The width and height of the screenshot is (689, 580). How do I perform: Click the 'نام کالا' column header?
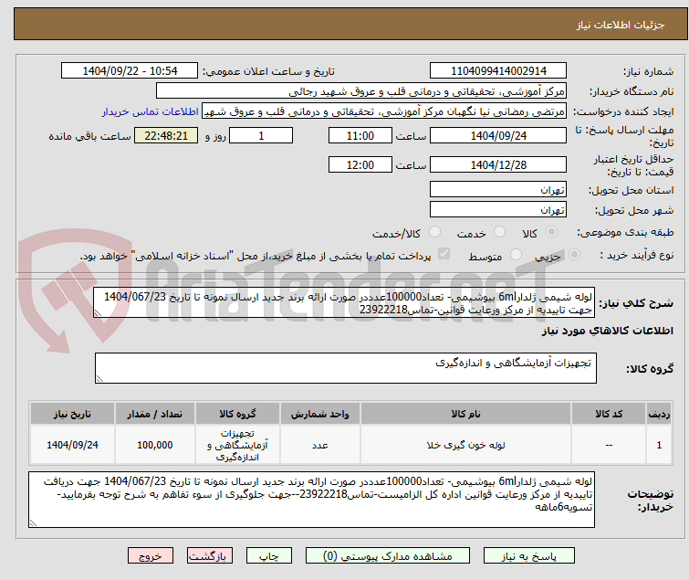click(465, 414)
